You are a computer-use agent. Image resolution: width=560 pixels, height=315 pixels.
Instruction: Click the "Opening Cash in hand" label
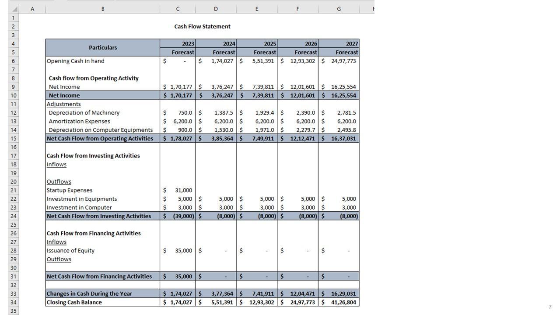[x=75, y=61]
